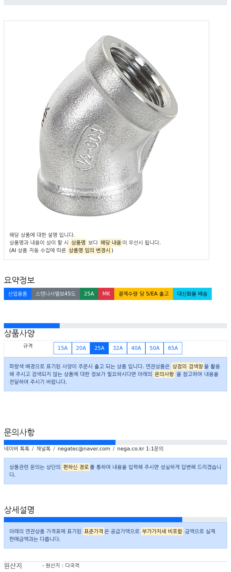
Task: Pick the 40A size option
Action: [x=136, y=348]
